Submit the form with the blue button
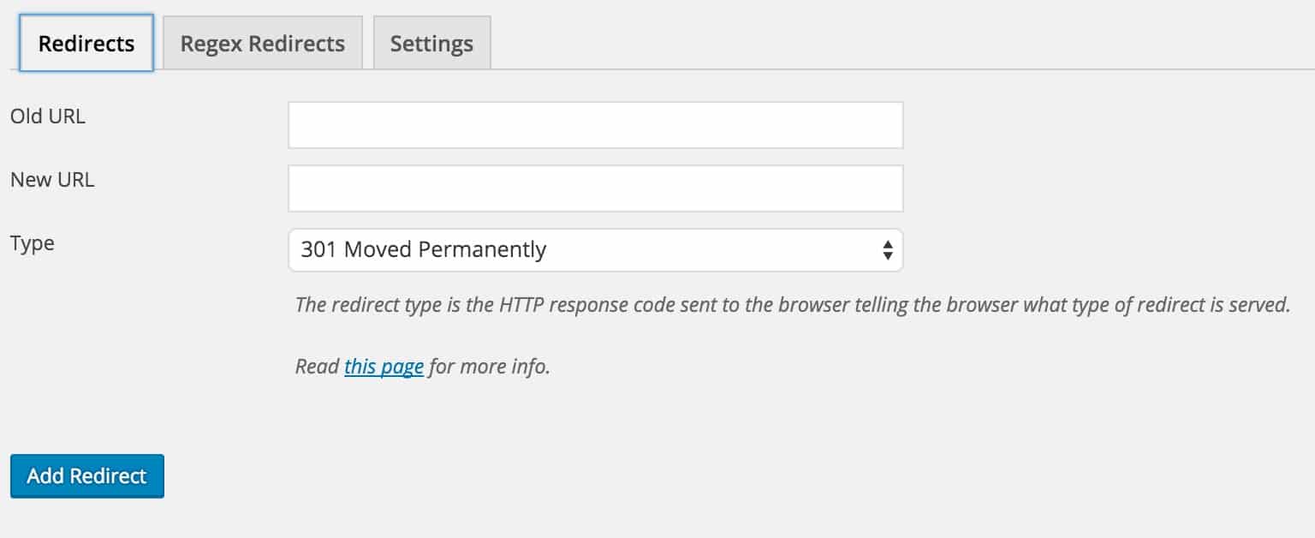Viewport: 1315px width, 538px height. [86, 476]
